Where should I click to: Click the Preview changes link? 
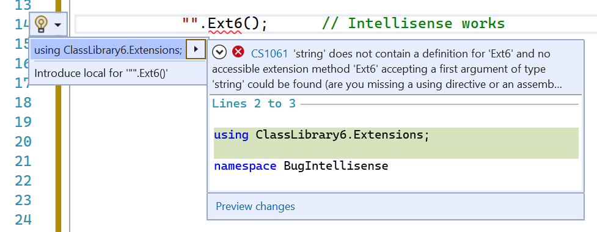tap(255, 206)
